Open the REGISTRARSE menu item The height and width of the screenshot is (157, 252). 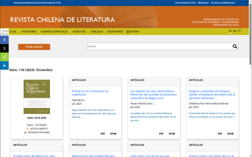coord(115,32)
